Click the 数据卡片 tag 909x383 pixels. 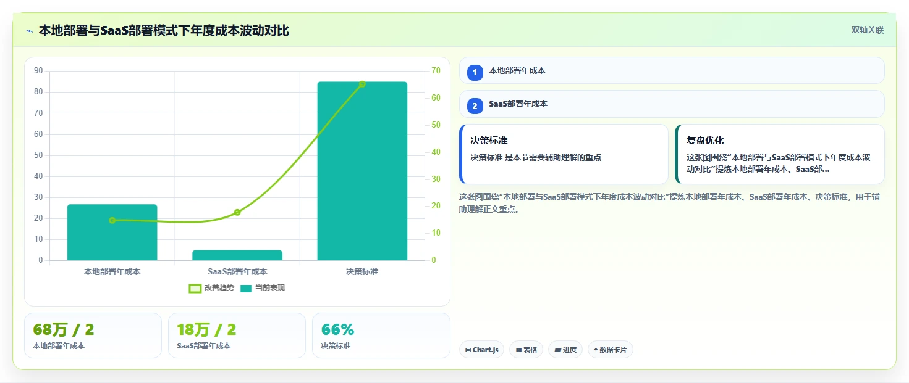pyautogui.click(x=610, y=350)
